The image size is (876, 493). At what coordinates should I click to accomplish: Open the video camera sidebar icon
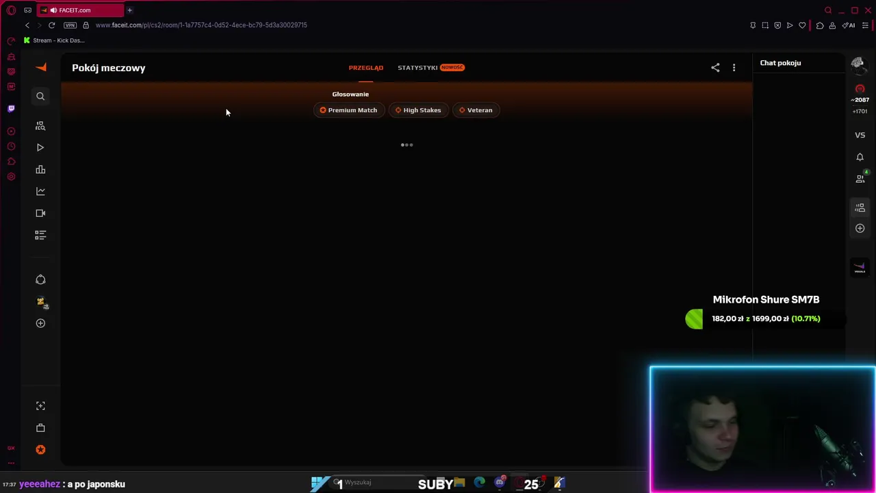pyautogui.click(x=40, y=213)
